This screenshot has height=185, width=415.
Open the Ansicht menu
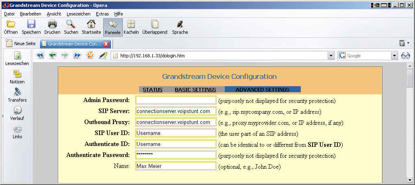click(x=54, y=14)
